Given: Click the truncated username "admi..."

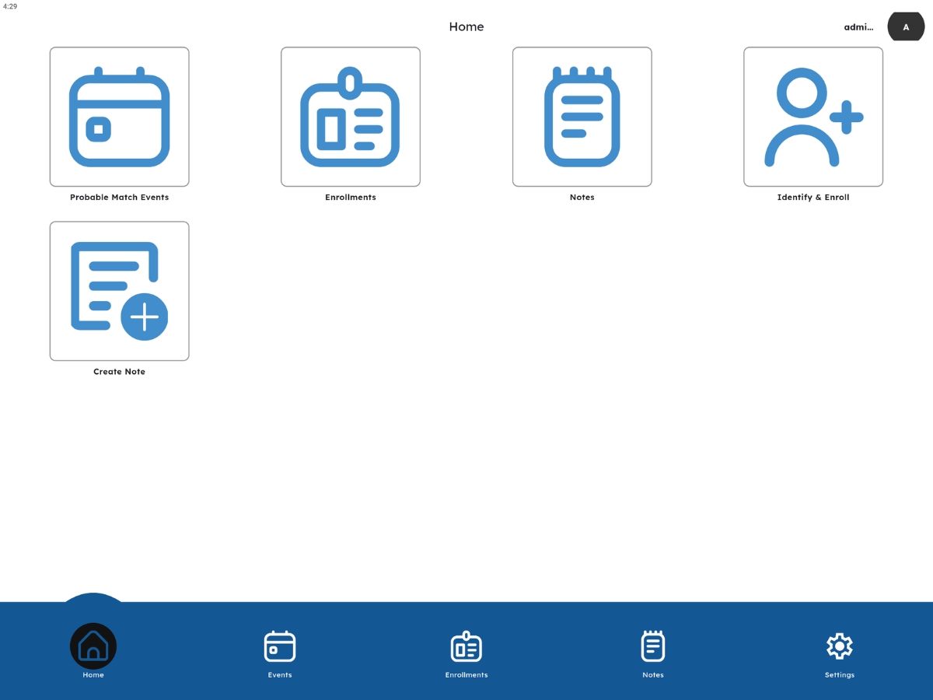Looking at the screenshot, I should pyautogui.click(x=858, y=27).
